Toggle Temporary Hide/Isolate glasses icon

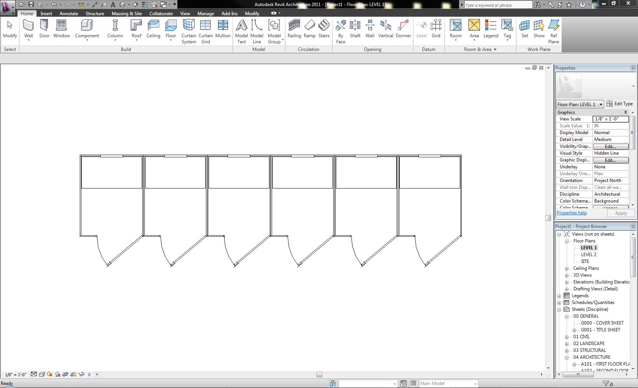coord(81,374)
